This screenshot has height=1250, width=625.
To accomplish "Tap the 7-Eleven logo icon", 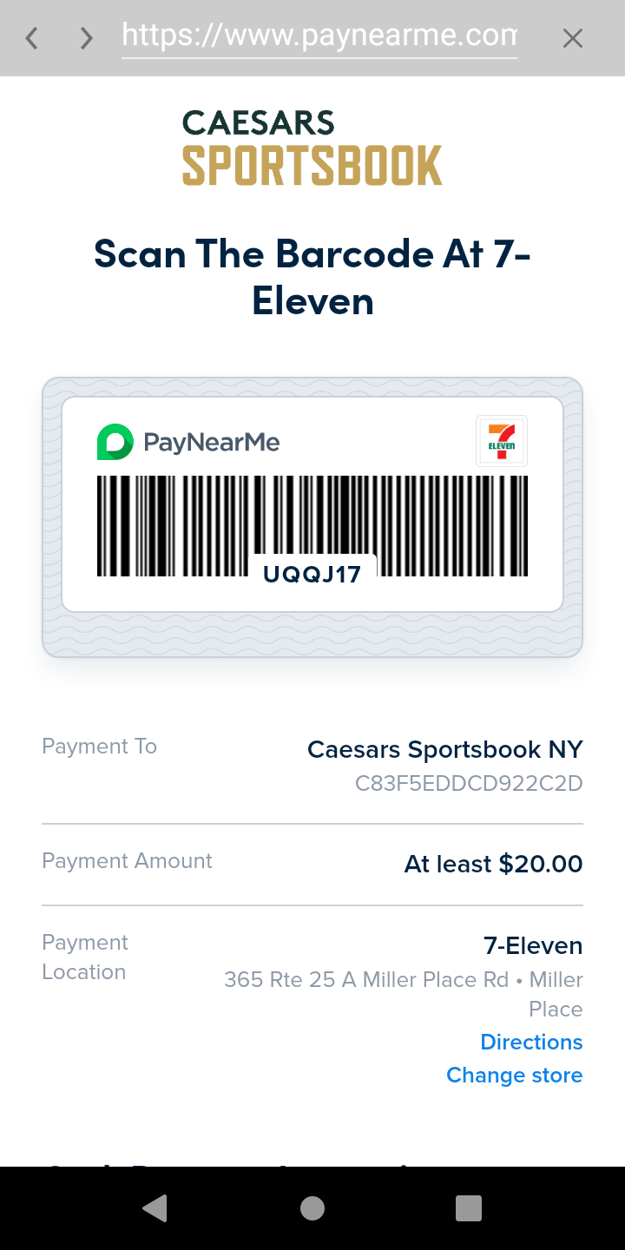I will click(x=502, y=441).
